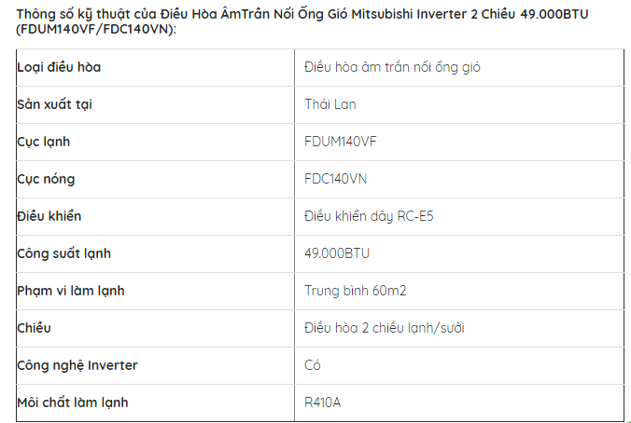Image resolution: width=631 pixels, height=423 pixels.
Task: Select the "Thái Lan" cell
Action: tap(330, 104)
